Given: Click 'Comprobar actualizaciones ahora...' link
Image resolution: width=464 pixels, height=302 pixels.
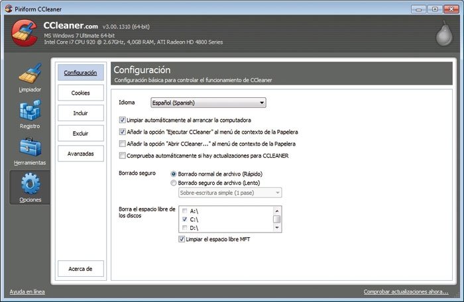Looking at the screenshot, I should pyautogui.click(x=406, y=291).
